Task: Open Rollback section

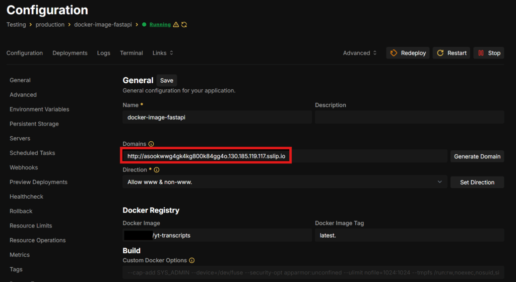Action: click(x=21, y=211)
